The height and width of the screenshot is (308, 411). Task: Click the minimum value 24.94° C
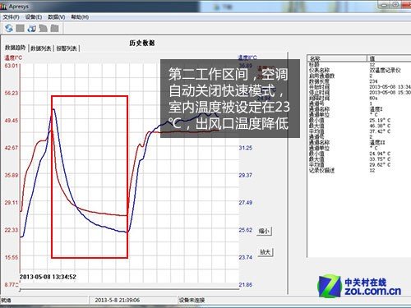(x=380, y=154)
